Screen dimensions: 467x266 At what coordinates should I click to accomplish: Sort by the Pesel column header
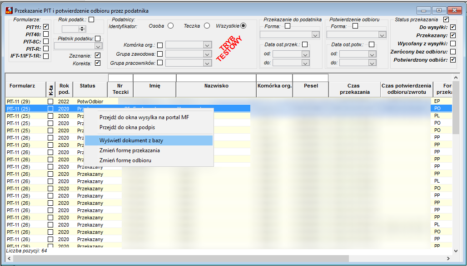coord(311,89)
